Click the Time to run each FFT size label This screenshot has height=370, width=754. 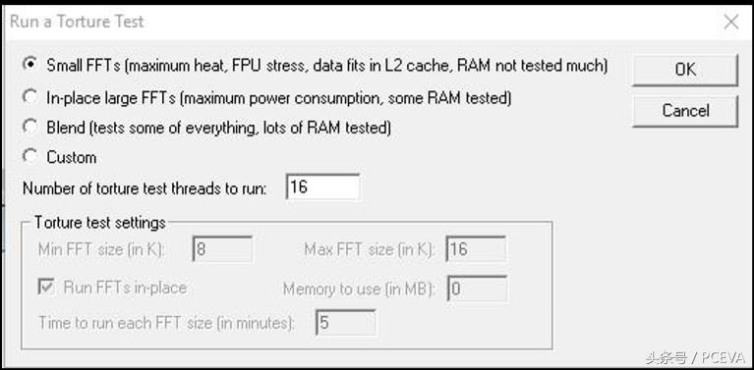(x=167, y=323)
